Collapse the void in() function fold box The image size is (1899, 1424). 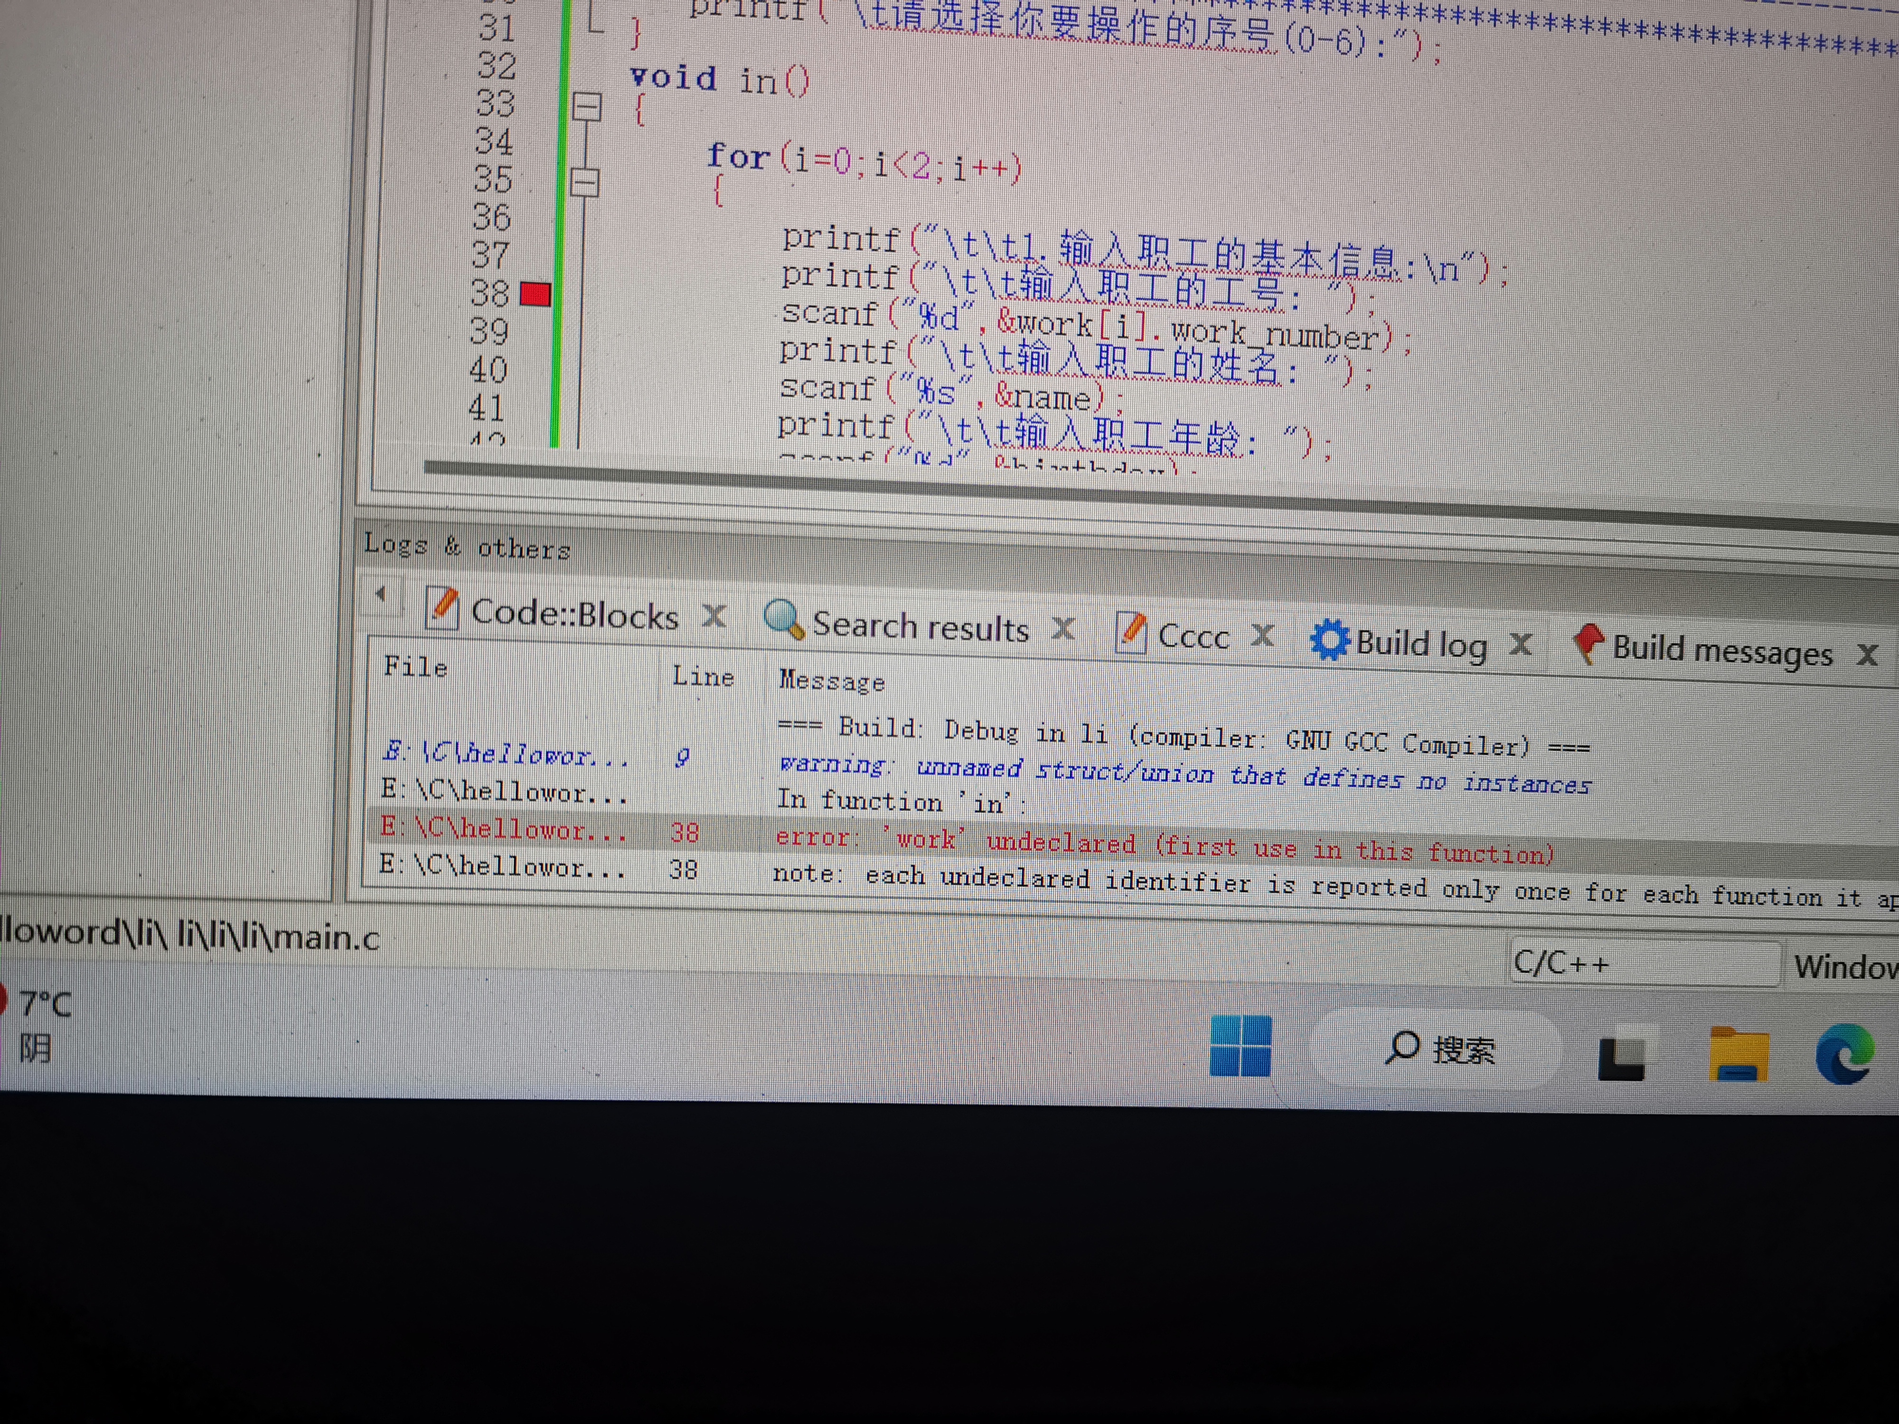tap(587, 107)
